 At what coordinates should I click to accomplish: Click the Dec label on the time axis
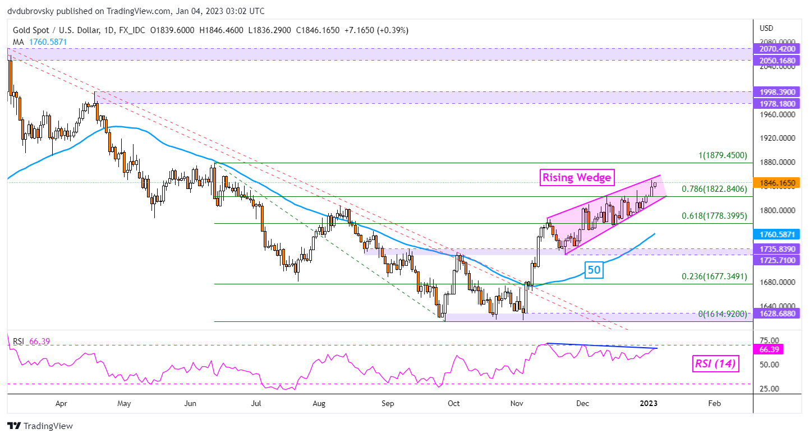tap(582, 403)
